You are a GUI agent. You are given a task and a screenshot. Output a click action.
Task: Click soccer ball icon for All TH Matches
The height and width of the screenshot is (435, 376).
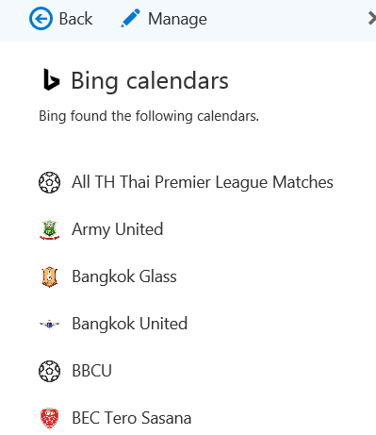(49, 182)
